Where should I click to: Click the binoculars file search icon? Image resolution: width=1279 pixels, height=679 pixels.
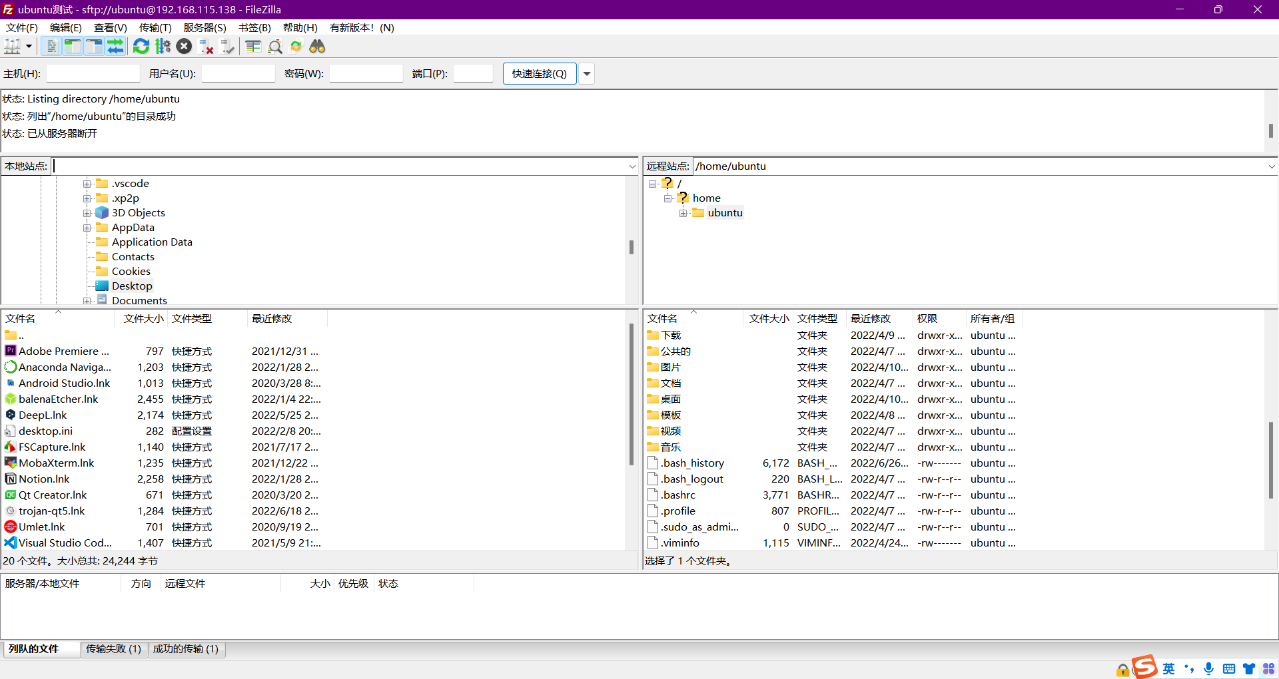click(317, 47)
